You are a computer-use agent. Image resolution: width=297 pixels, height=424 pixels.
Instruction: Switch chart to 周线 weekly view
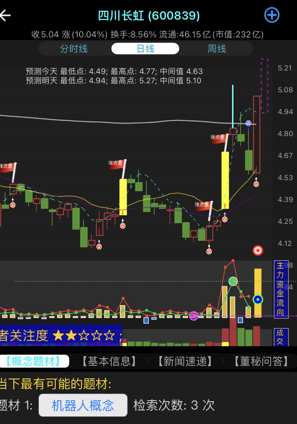click(x=217, y=49)
